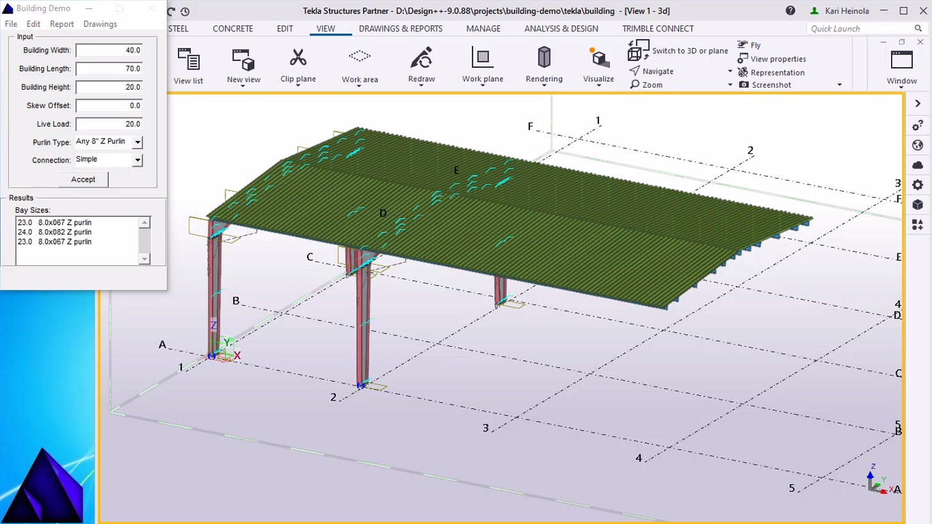
Task: Take a Screenshot of the view
Action: (764, 85)
